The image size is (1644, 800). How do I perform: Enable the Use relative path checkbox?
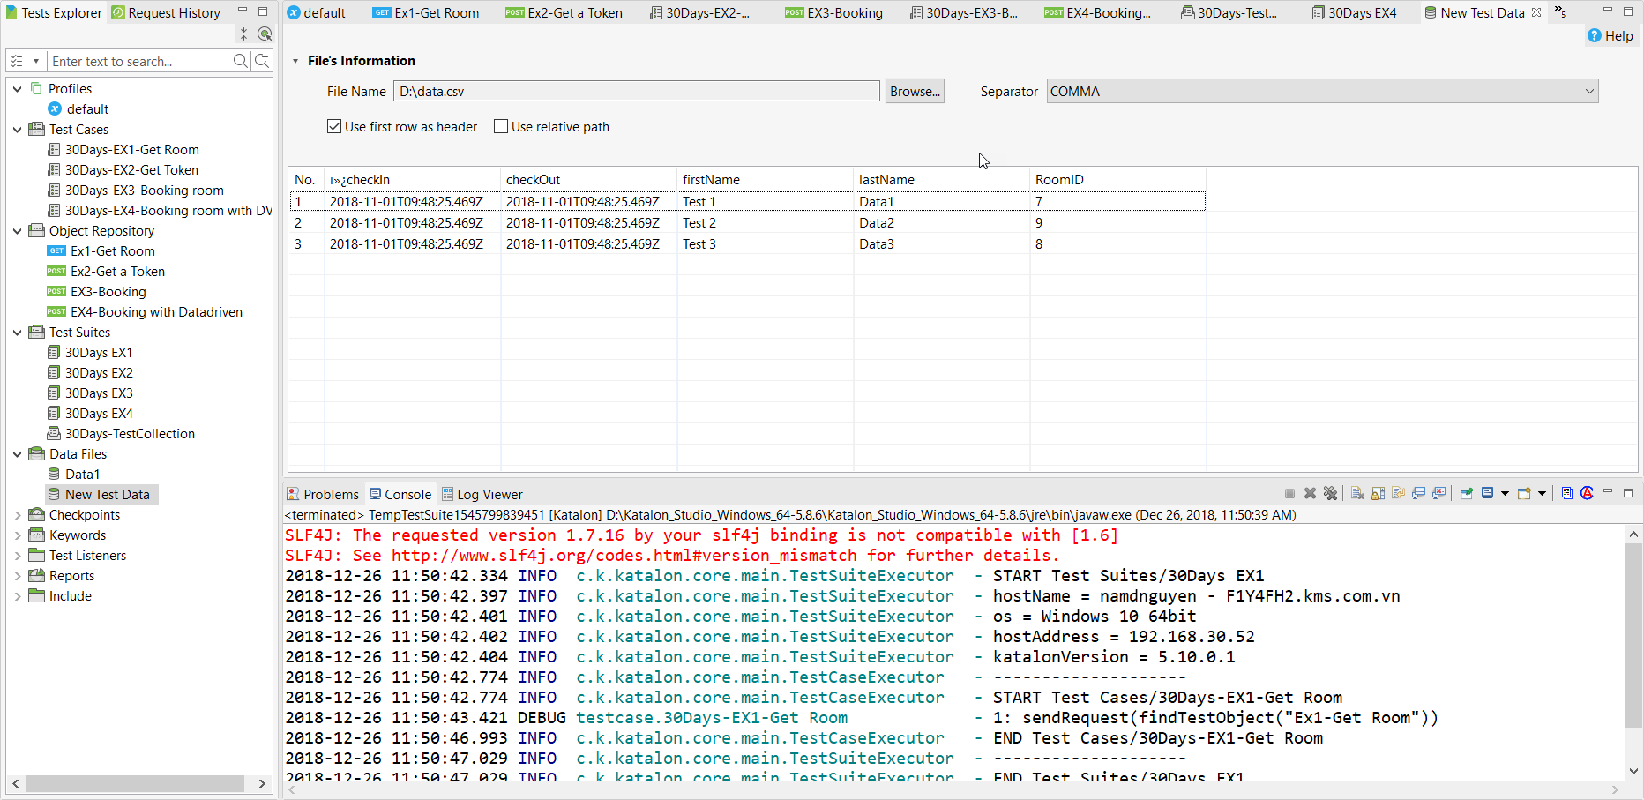[x=501, y=127]
